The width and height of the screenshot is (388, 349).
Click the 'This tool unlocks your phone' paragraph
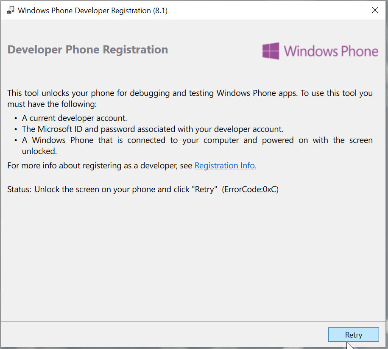coord(190,98)
